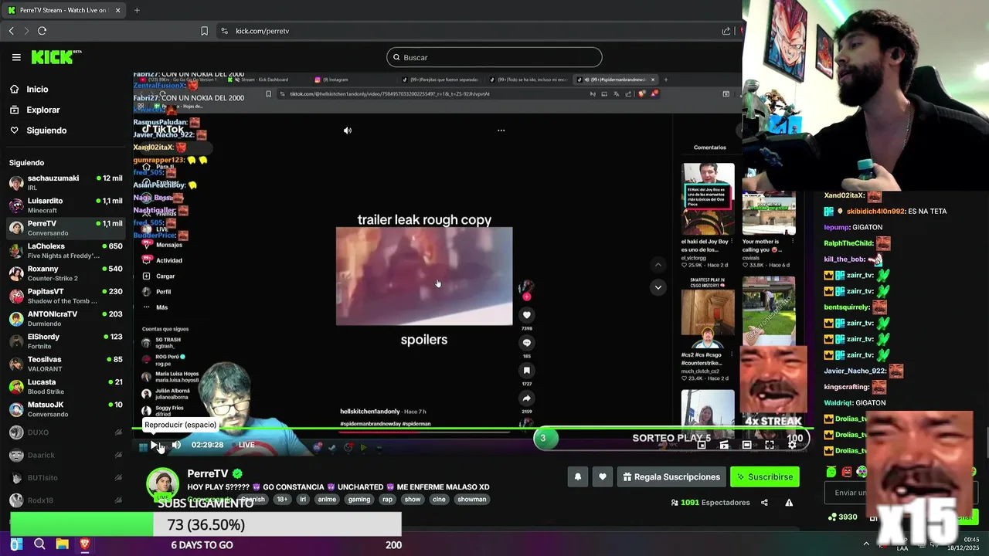Viewport: 989px width, 556px height.
Task: Select the gaming tag
Action: pyautogui.click(x=359, y=500)
